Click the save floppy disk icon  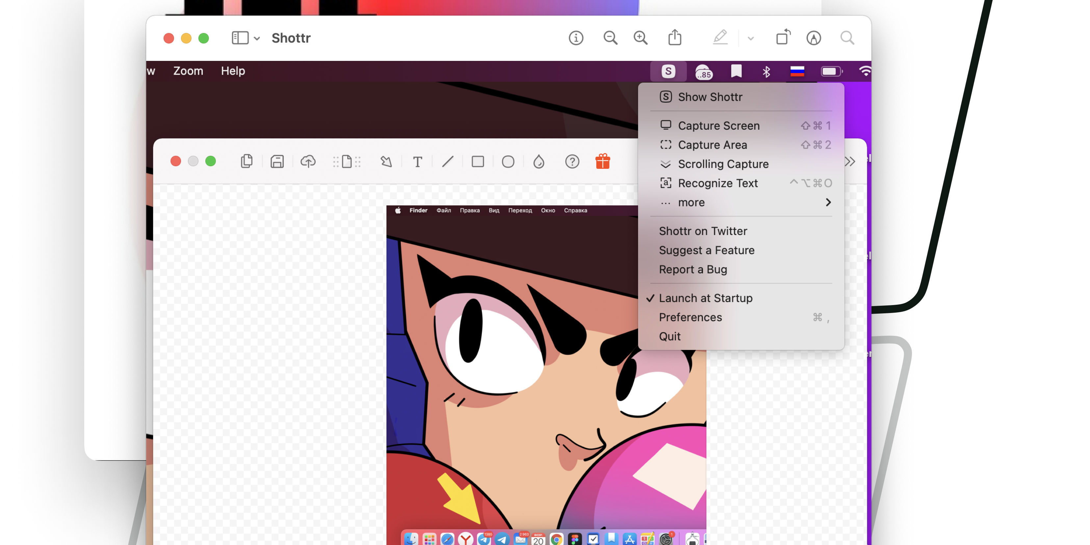coord(277,162)
